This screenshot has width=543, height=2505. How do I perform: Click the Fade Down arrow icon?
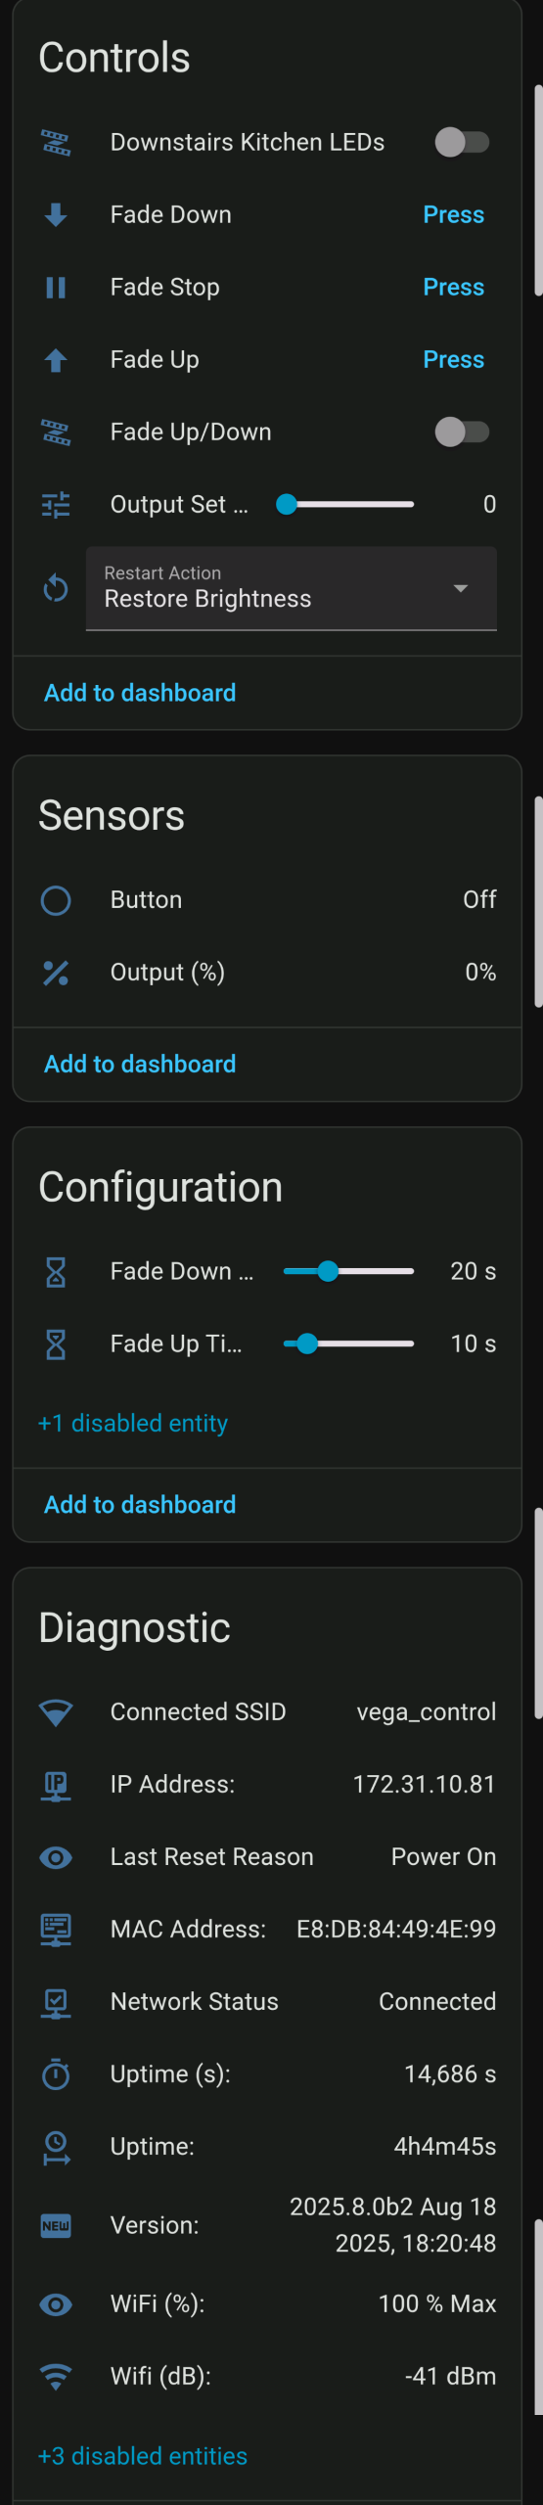tap(56, 215)
